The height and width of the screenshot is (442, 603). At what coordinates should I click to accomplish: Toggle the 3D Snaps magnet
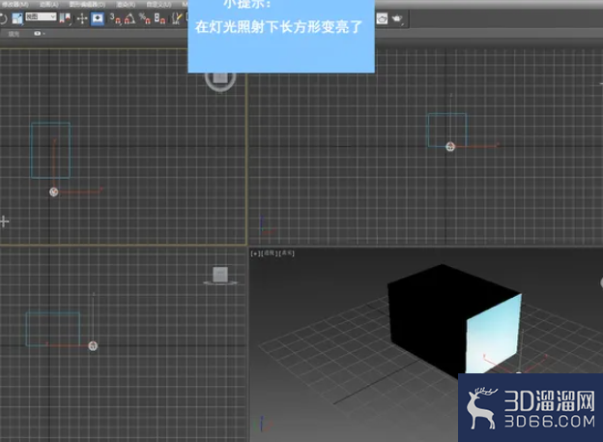pos(115,18)
